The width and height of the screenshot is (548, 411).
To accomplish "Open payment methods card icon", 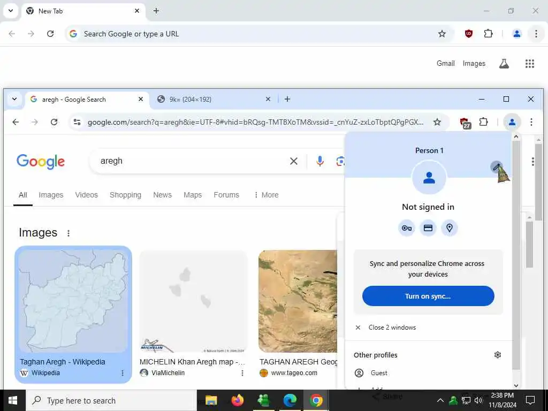I will click(428, 228).
